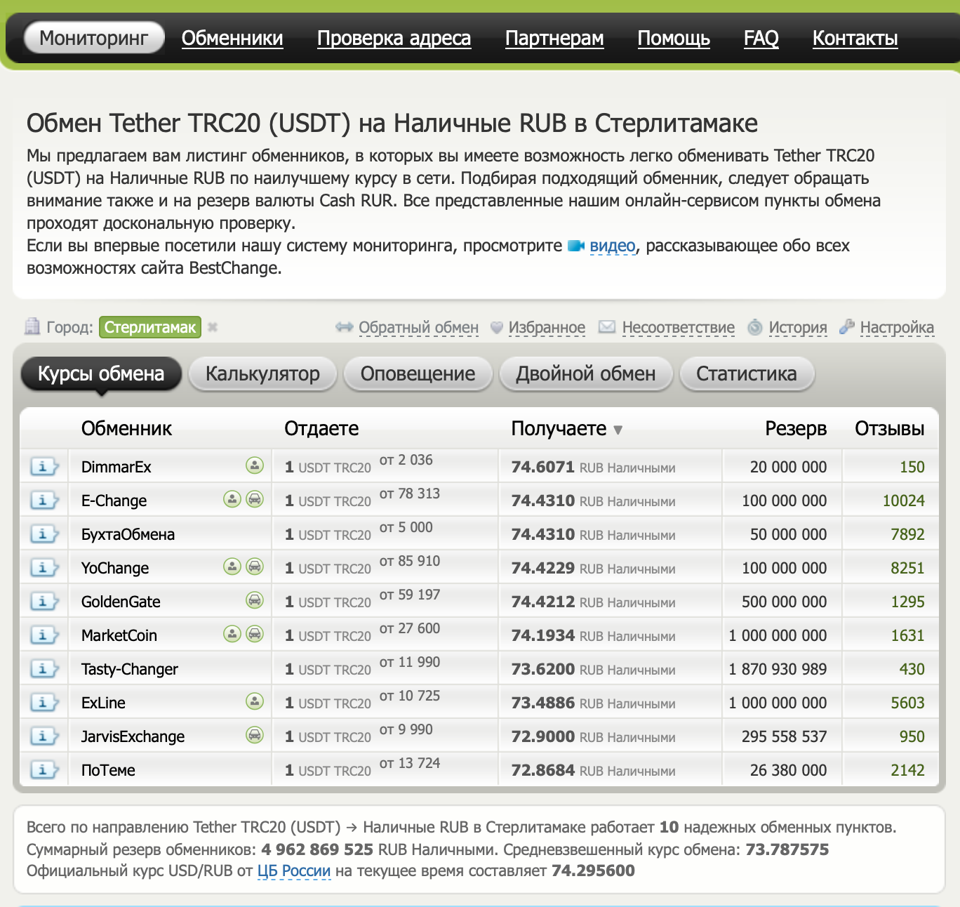Click the city building icon beside Город

(x=32, y=326)
